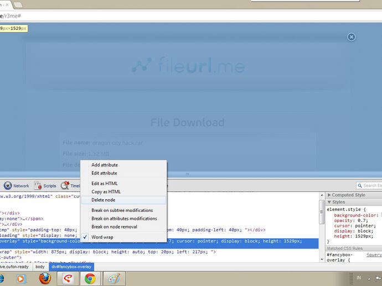The width and height of the screenshot is (382, 286).
Task: Click the elements panel scroll down arrow
Action: tap(322, 259)
